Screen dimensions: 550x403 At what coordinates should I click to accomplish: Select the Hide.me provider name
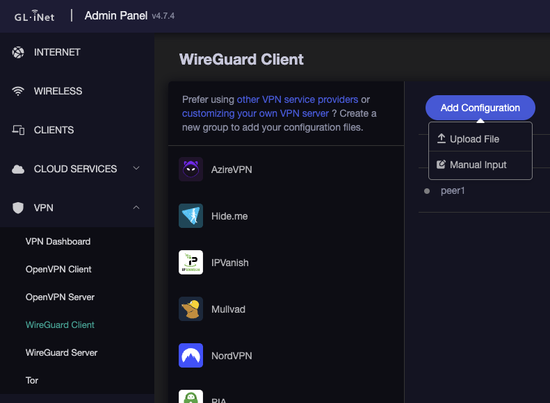pyautogui.click(x=229, y=216)
